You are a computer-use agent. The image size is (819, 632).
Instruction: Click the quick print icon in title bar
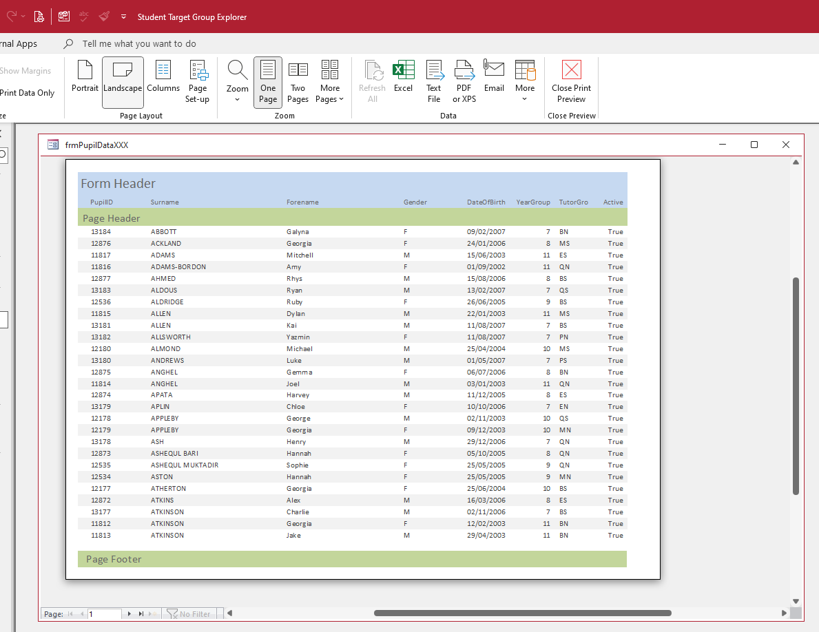point(39,17)
